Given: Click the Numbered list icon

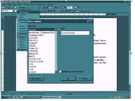Looking at the screenshot, I should (61, 11).
